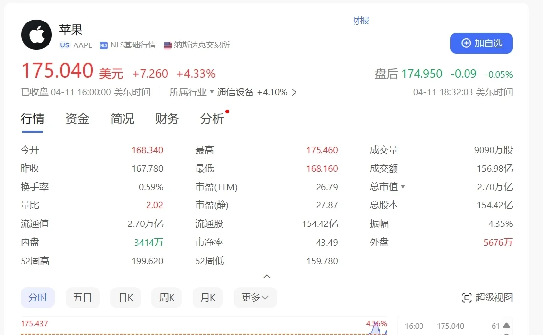543x335 pixels.
Task: Click the 量比 value 2.02
Action: [x=154, y=205]
